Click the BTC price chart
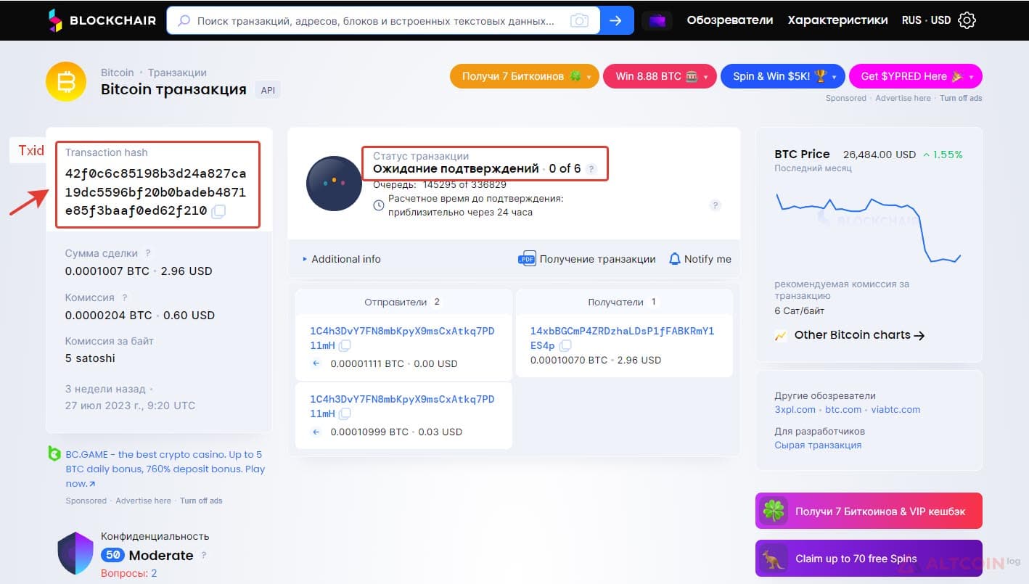This screenshot has height=584, width=1029. [x=869, y=226]
